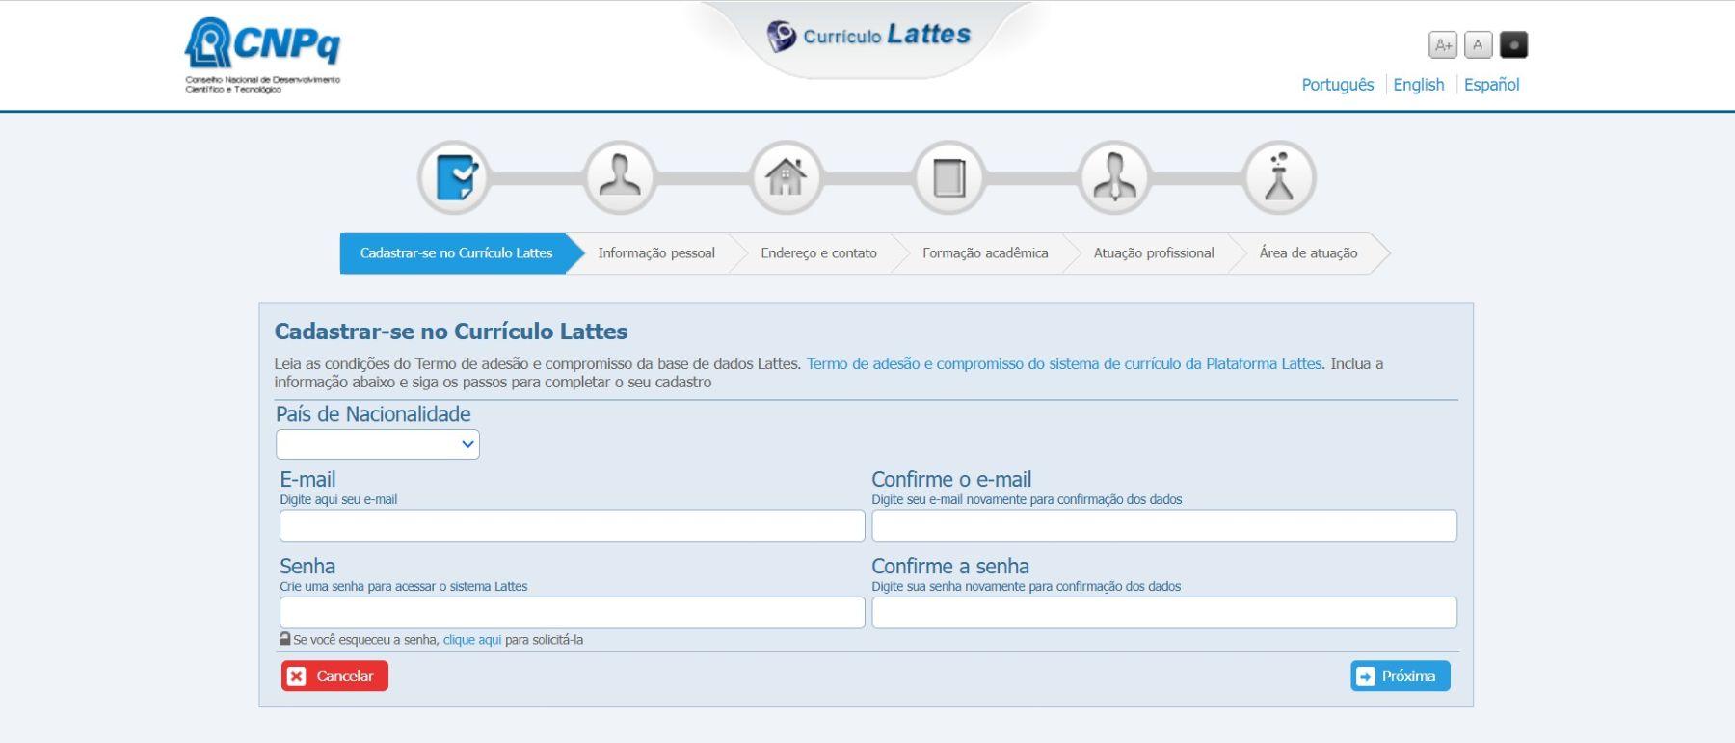The image size is (1735, 743).
Task: Toggle high contrast dark mode button
Action: tap(1513, 45)
